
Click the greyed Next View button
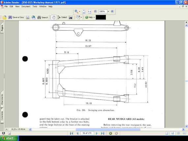(116, 133)
